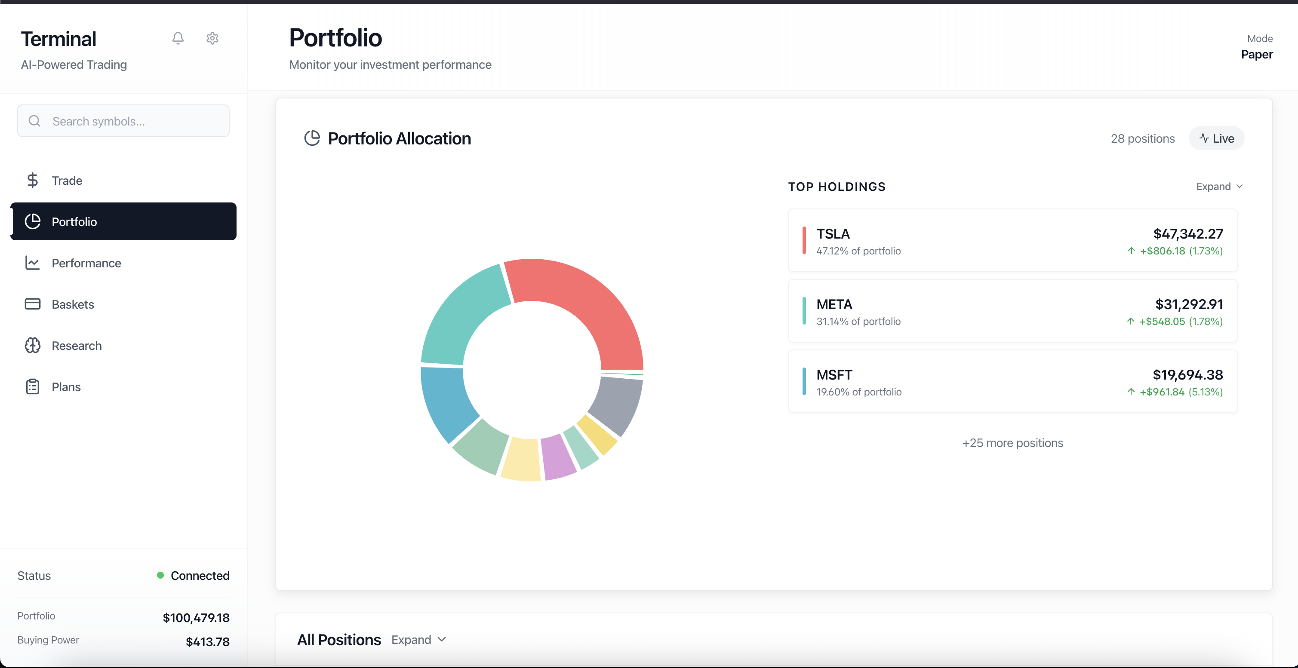Viewport: 1298px width, 668px height.
Task: Expand the Top Holdings list
Action: coord(1213,187)
